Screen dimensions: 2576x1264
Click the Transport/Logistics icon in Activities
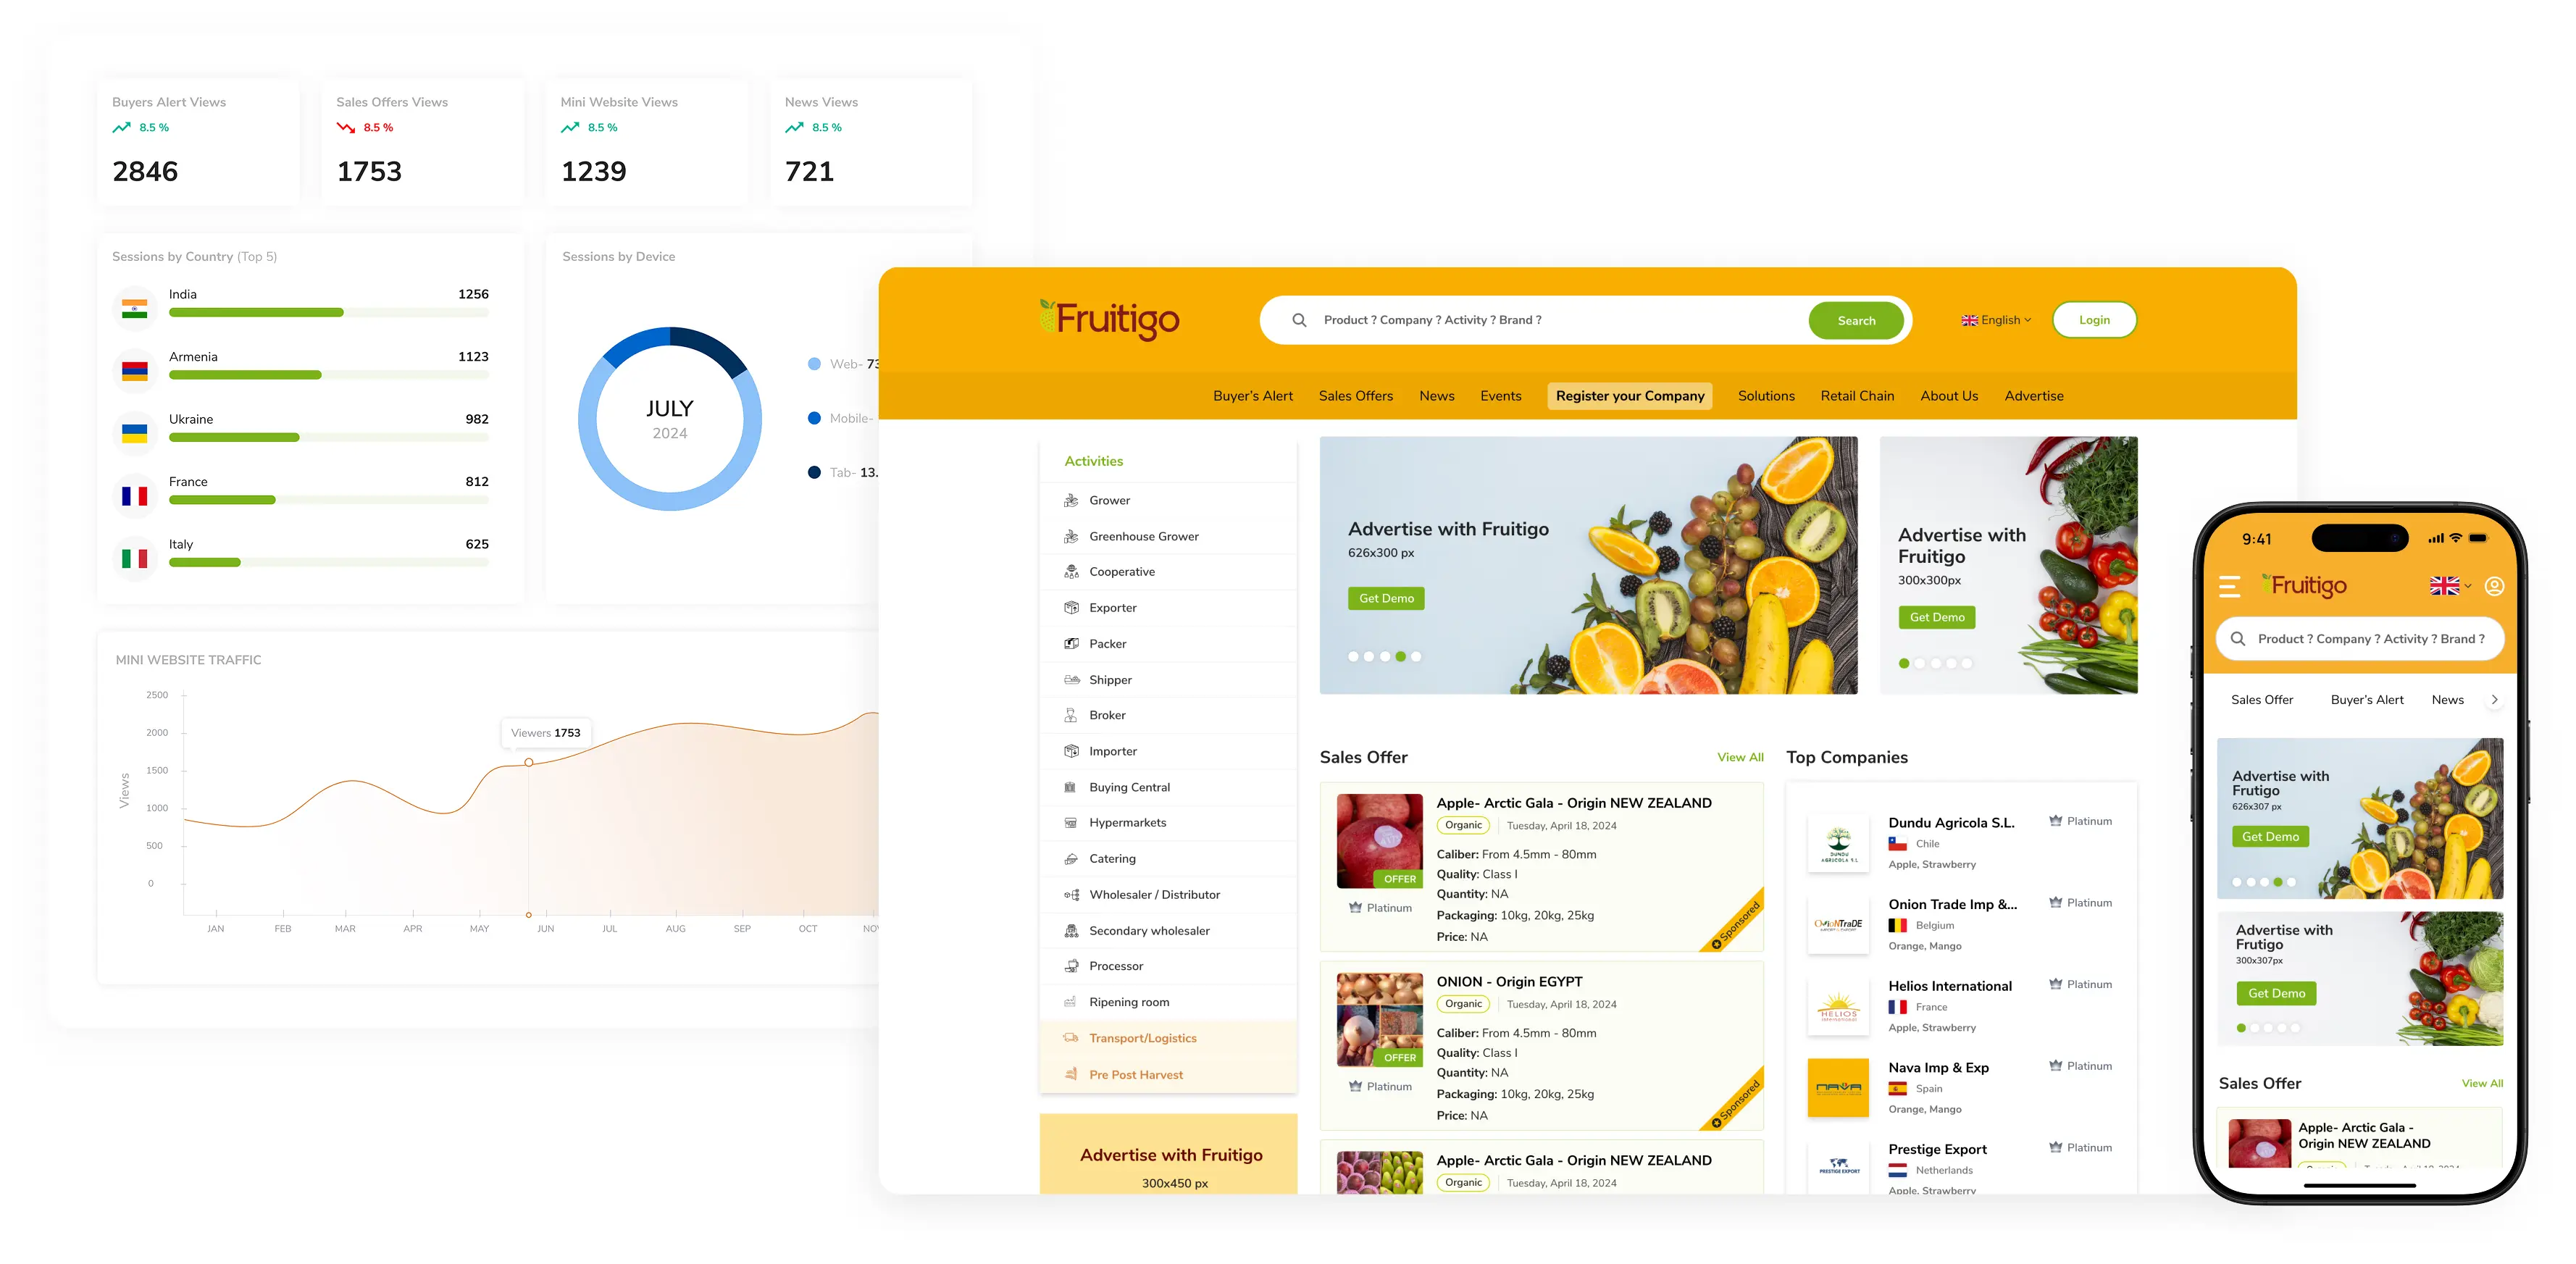pyautogui.click(x=1071, y=1038)
